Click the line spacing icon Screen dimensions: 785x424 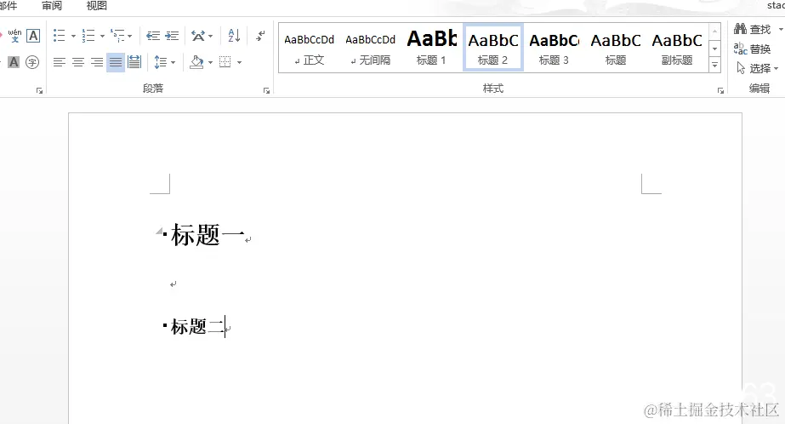[x=160, y=62]
